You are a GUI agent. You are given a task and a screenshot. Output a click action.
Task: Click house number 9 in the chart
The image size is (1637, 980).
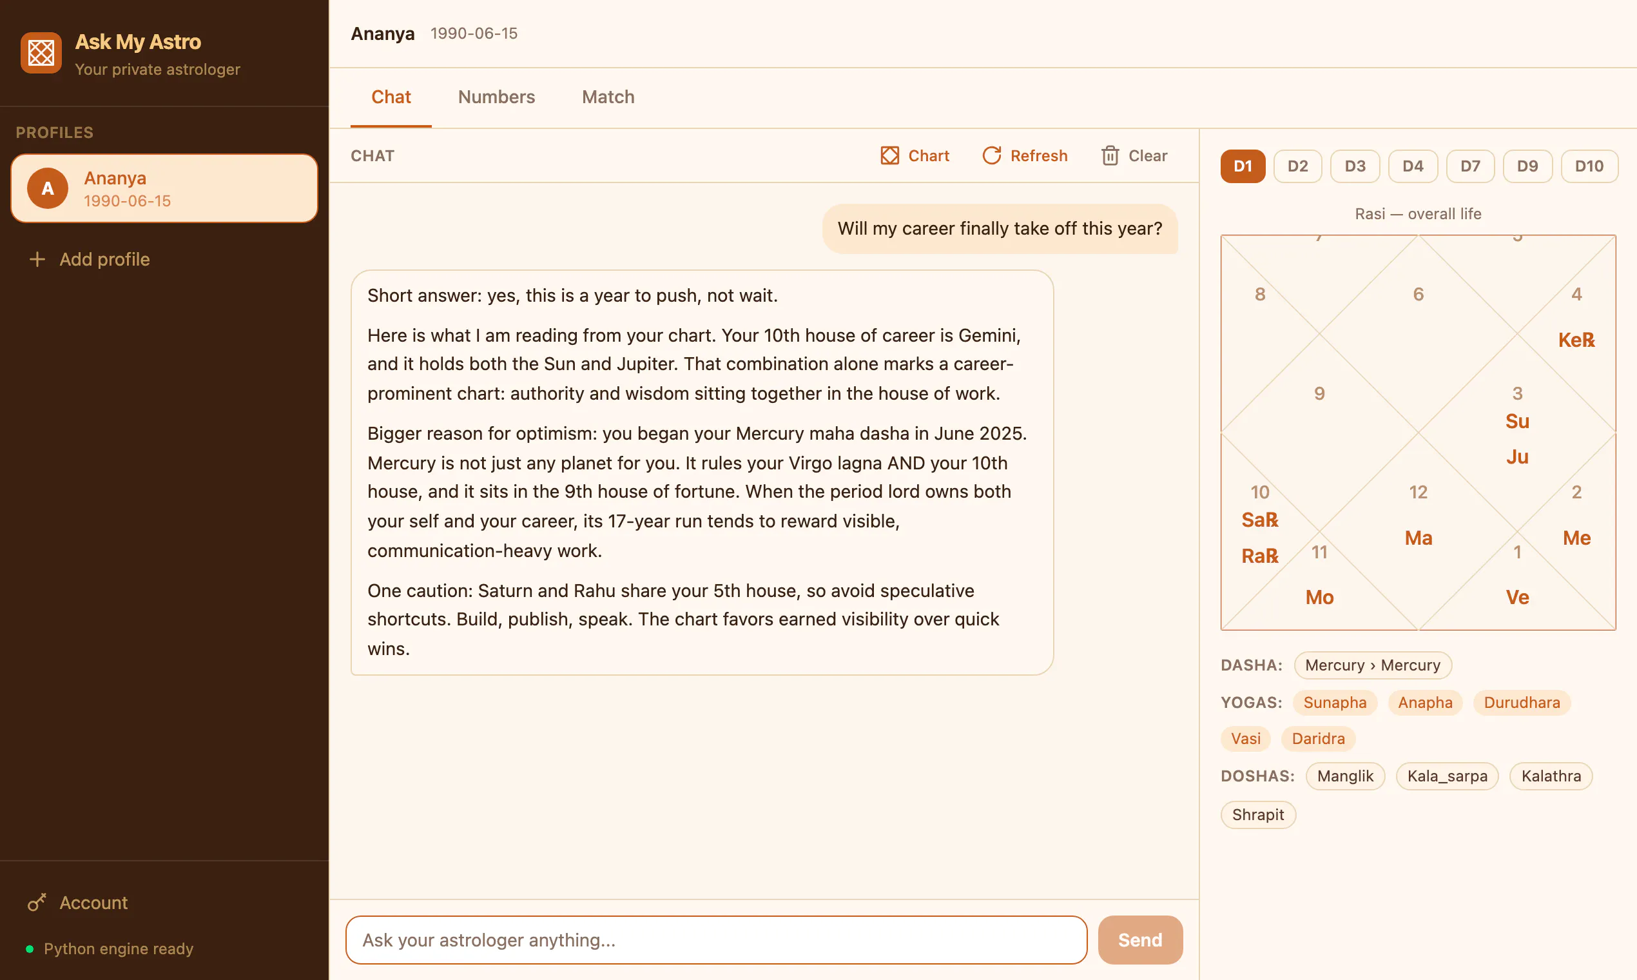pyautogui.click(x=1319, y=393)
